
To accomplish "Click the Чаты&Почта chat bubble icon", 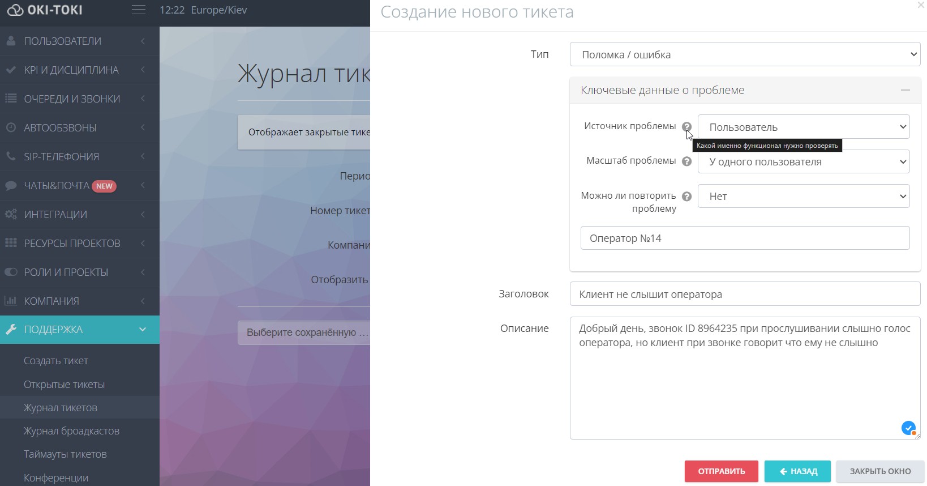I will pyautogui.click(x=11, y=185).
